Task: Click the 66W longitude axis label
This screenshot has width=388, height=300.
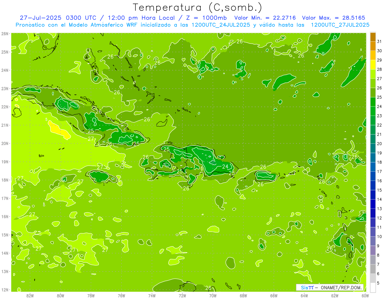Action: pyautogui.click(x=274, y=295)
